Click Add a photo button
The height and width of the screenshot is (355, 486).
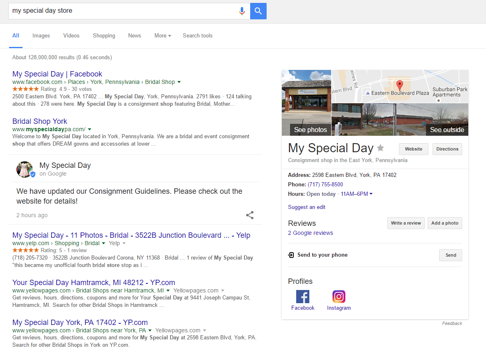[445, 223]
